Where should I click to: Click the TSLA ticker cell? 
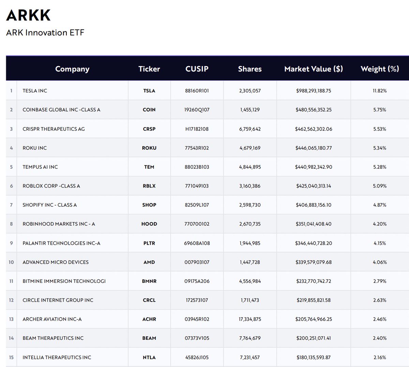click(x=149, y=91)
